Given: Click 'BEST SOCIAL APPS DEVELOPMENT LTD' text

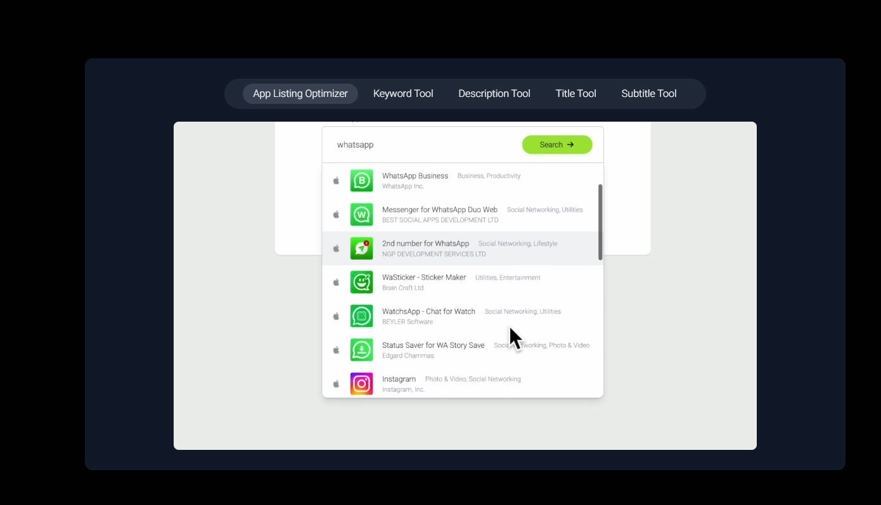Looking at the screenshot, I should [440, 221].
